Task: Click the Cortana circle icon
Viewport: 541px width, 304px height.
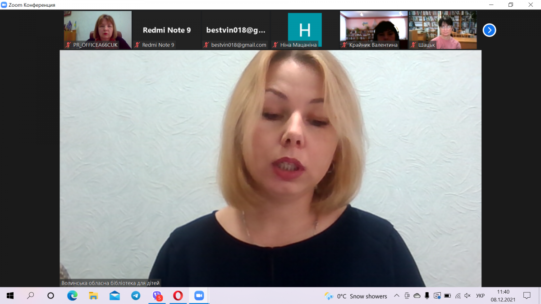Action: pyautogui.click(x=50, y=296)
